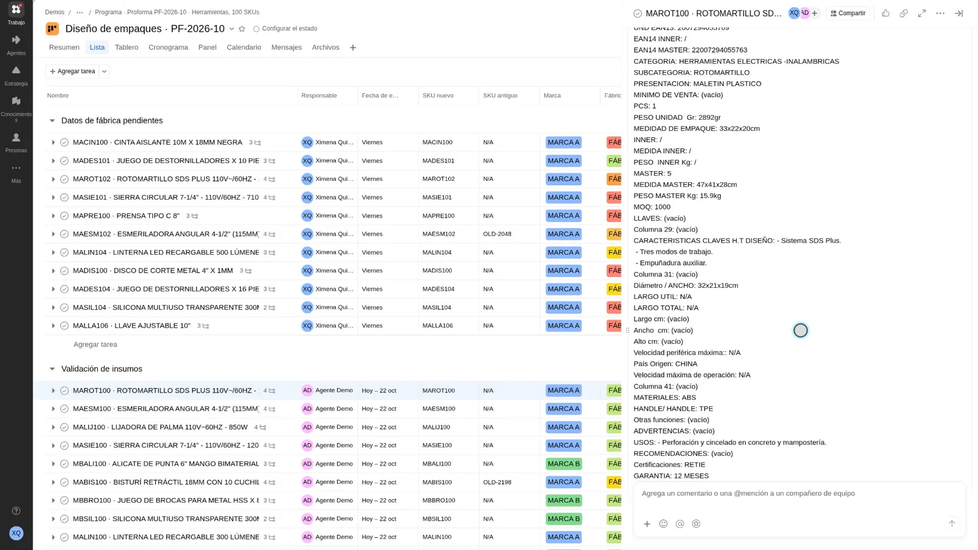This screenshot has height=550, width=978.
Task: Add a new view tab with plus
Action: tap(353, 48)
